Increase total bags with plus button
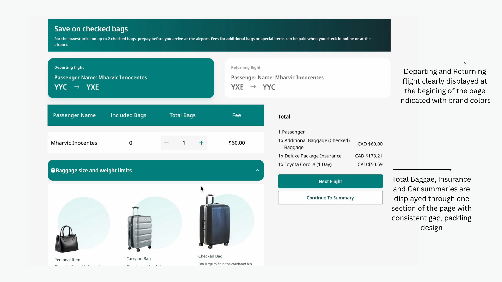This screenshot has width=502, height=282. point(201,143)
